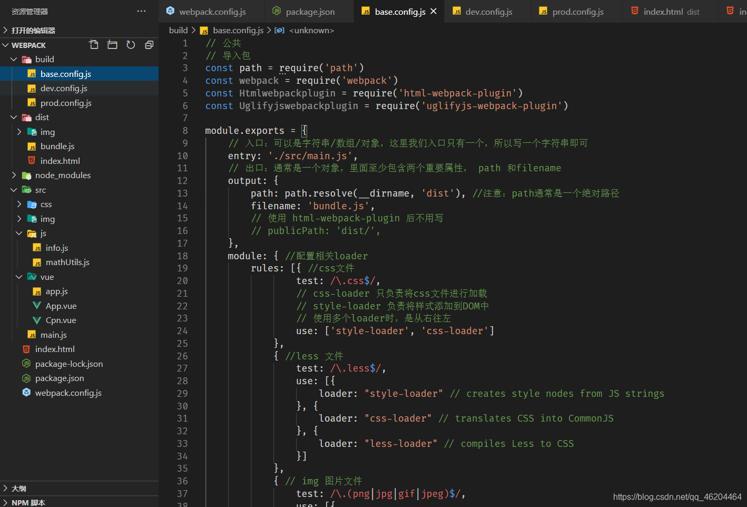
Task: Click the build breadcrumb segment
Action: point(178,31)
